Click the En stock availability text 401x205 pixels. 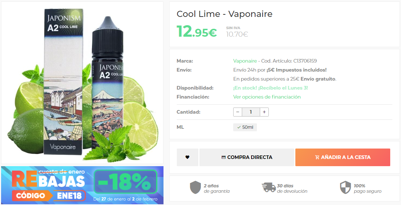(270, 88)
